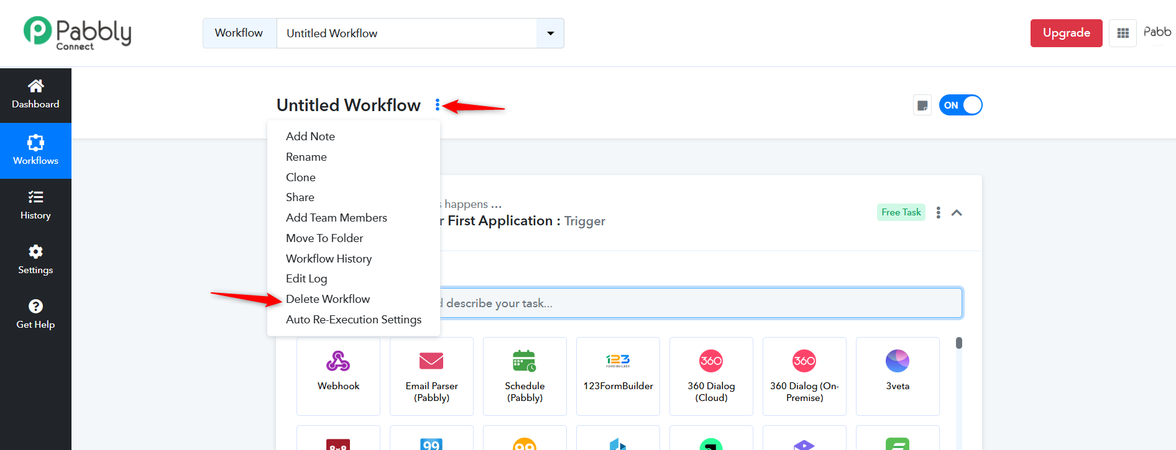Viewport: 1176px width, 450px height.
Task: Click the Untitled Workflow heading
Action: 349,106
